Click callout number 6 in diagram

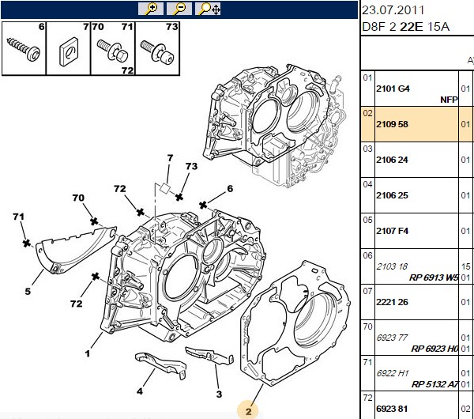tap(230, 189)
